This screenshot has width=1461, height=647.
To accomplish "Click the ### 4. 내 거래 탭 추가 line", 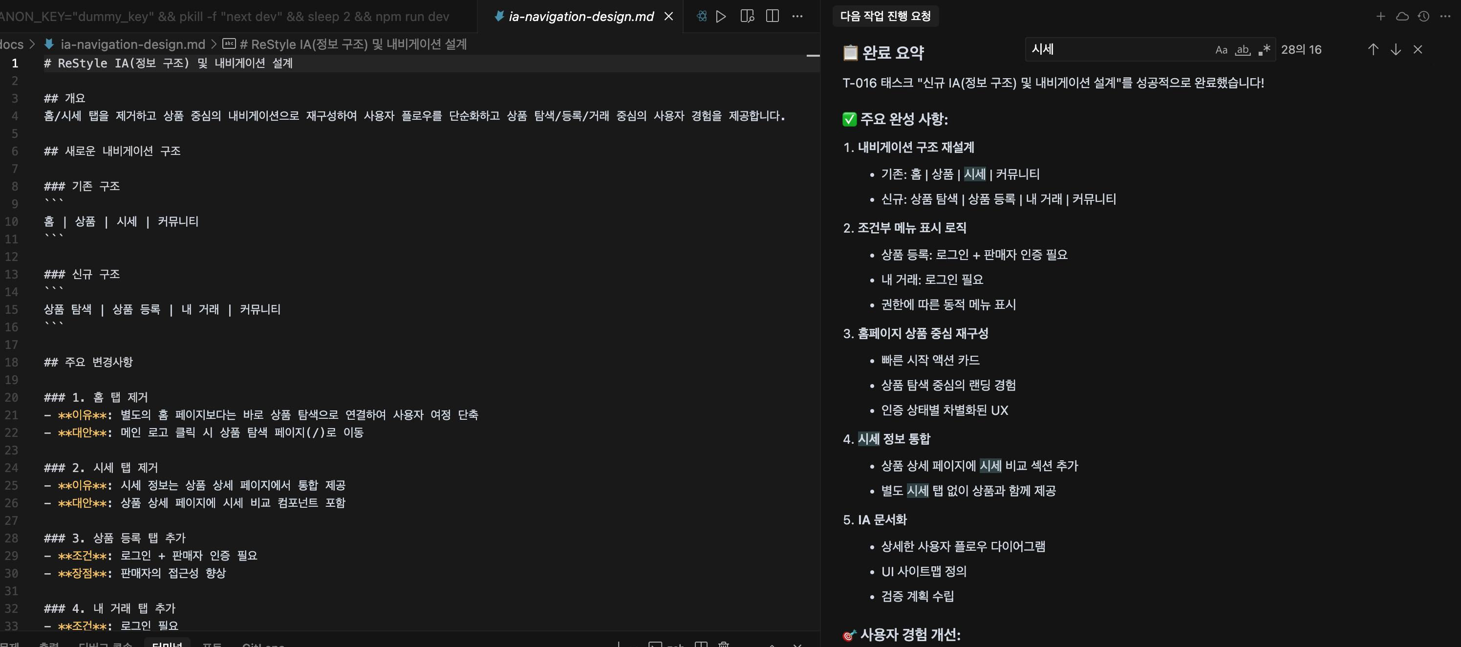I will tap(109, 608).
